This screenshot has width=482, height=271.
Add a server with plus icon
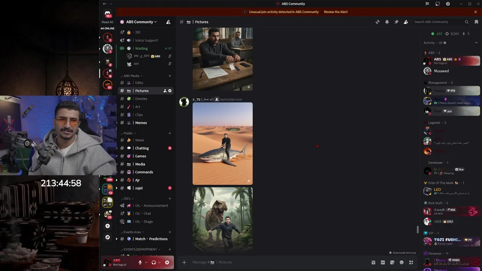[x=108, y=226]
